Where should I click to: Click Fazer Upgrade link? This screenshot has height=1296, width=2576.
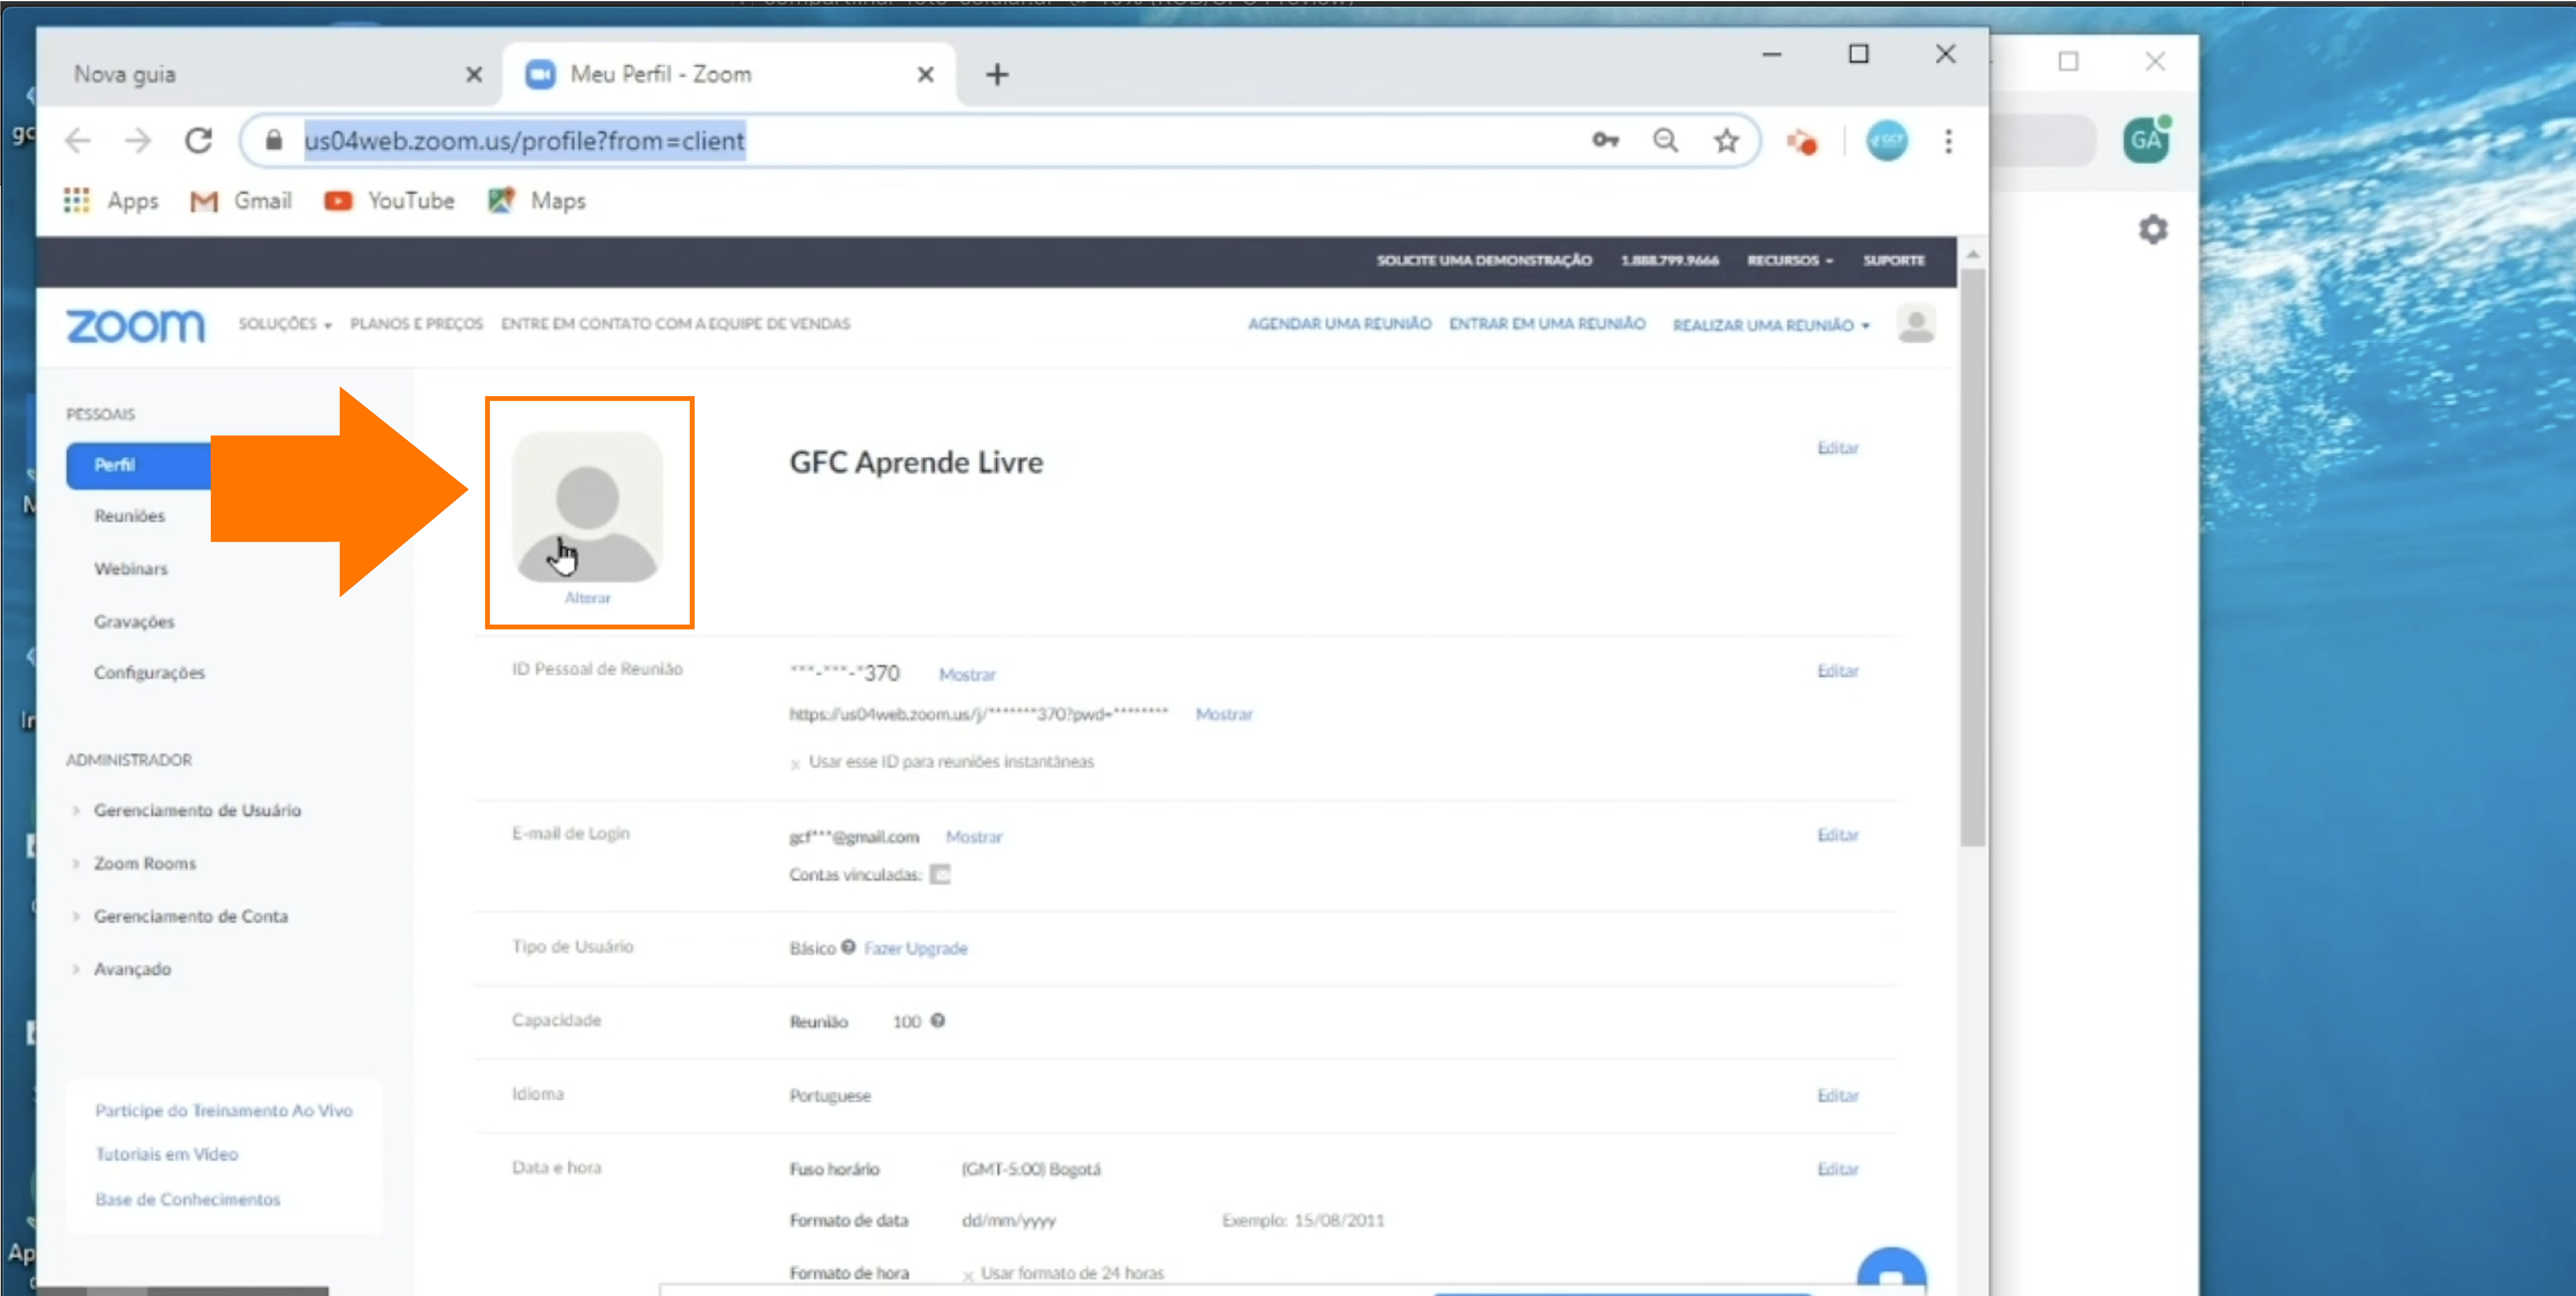tap(915, 948)
